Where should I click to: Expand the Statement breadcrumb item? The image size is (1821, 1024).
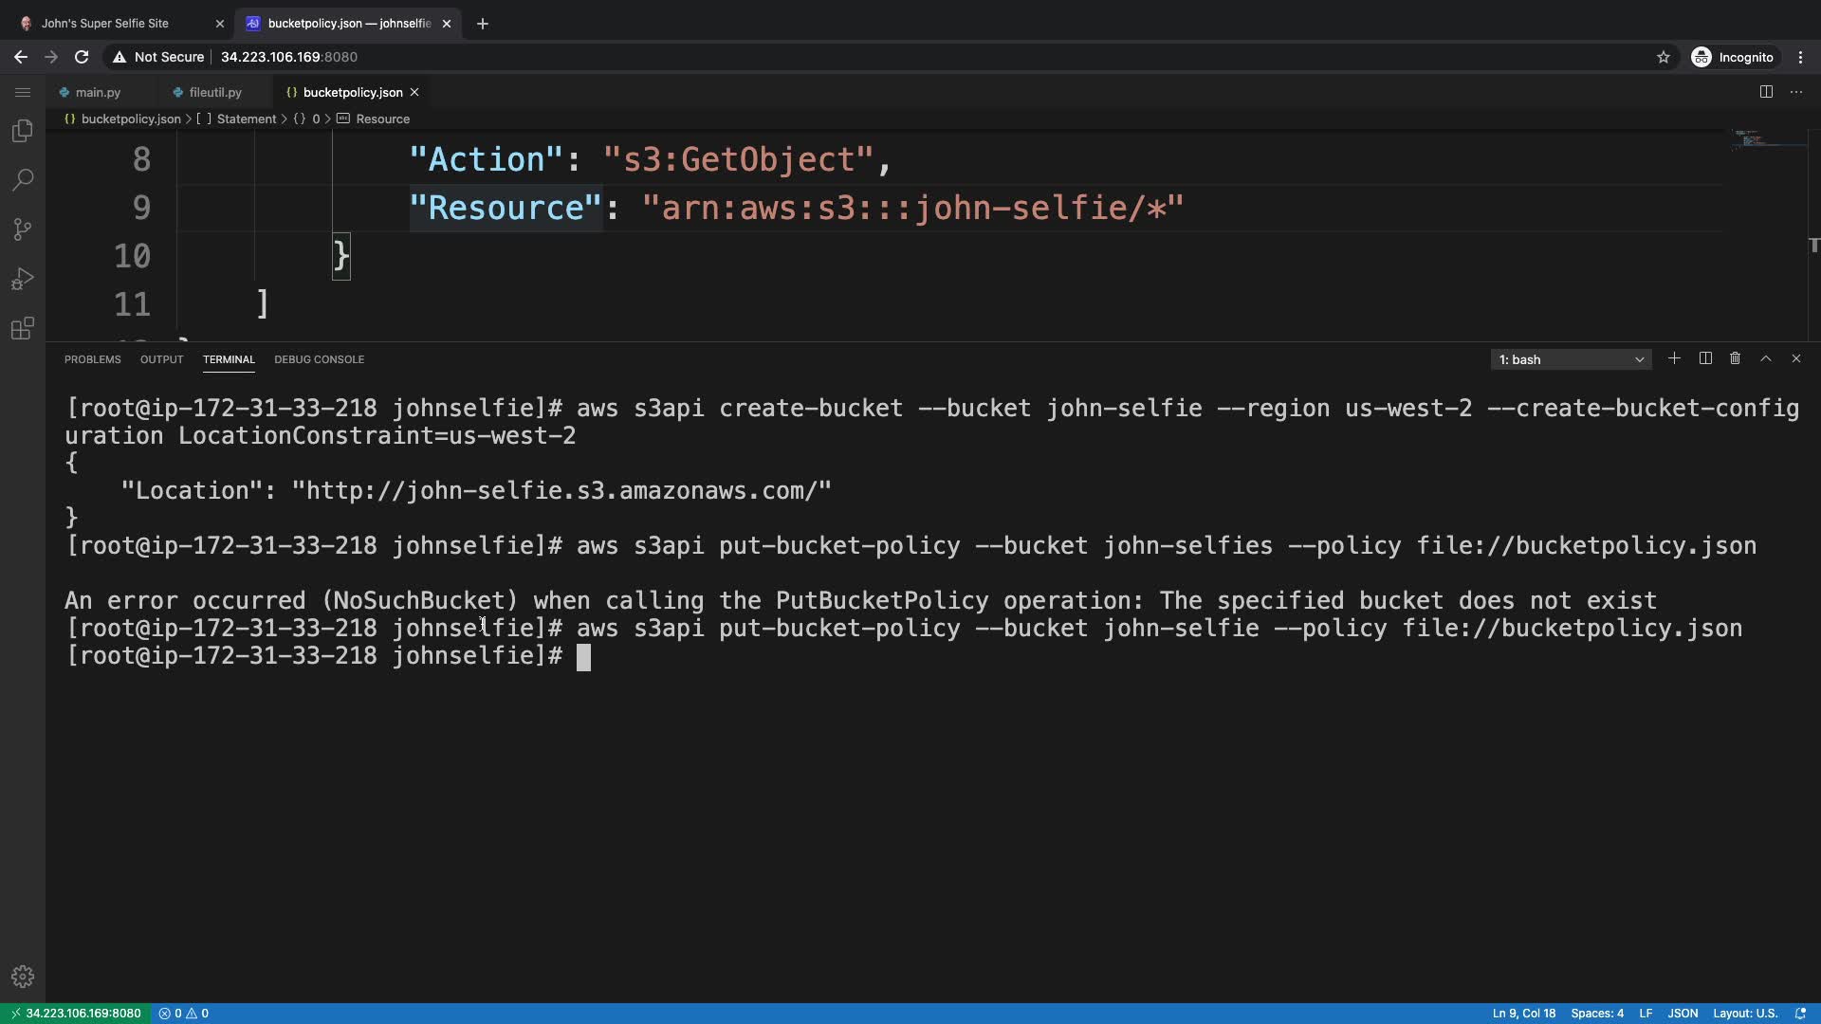(x=246, y=119)
